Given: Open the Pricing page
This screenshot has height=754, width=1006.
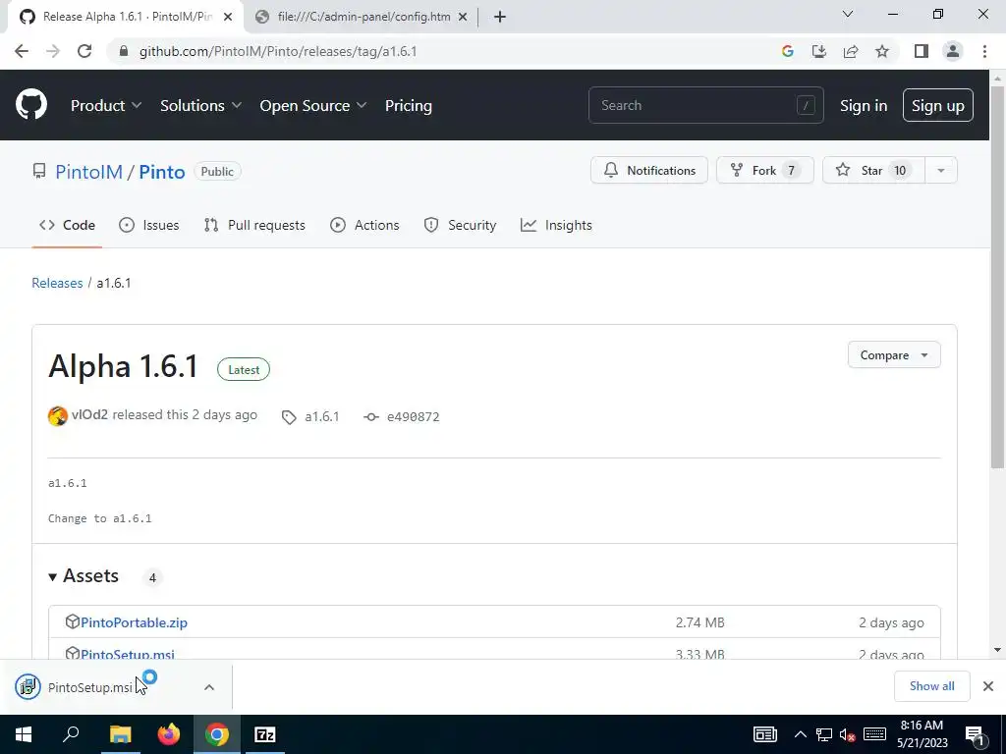Looking at the screenshot, I should pos(409,105).
